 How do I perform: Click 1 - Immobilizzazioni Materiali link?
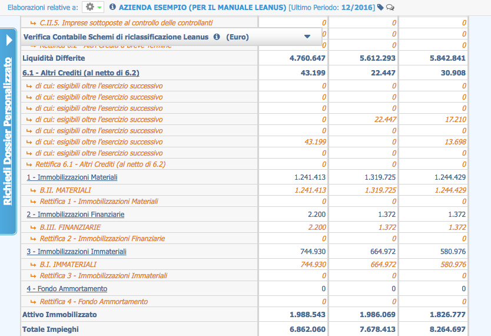(x=72, y=177)
